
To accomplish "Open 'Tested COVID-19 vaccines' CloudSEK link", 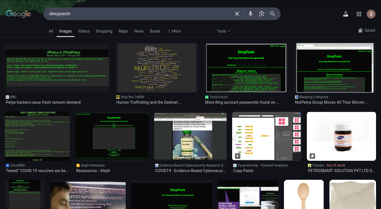I will pyautogui.click(x=37, y=171).
